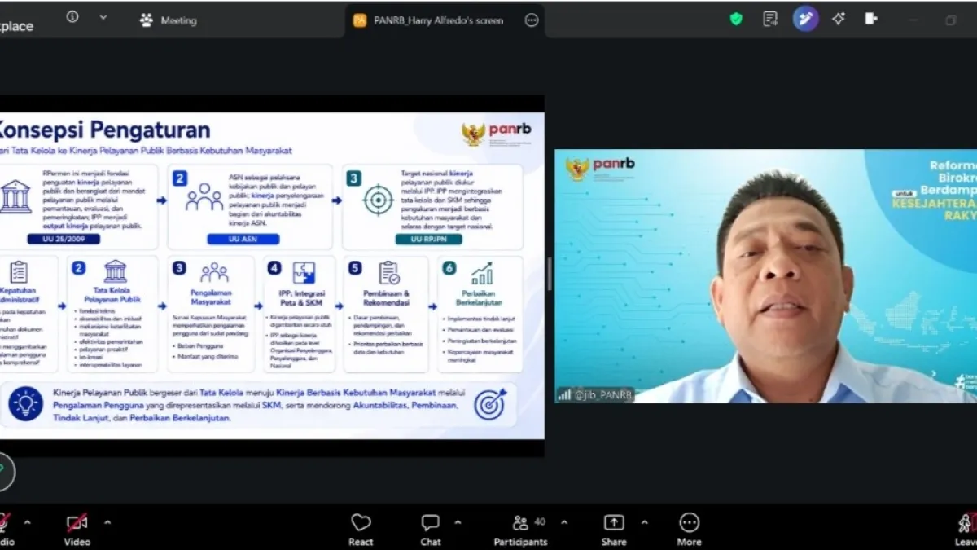Start sharing with the Share button
Viewport: 977px width, 550px height.
(x=614, y=530)
